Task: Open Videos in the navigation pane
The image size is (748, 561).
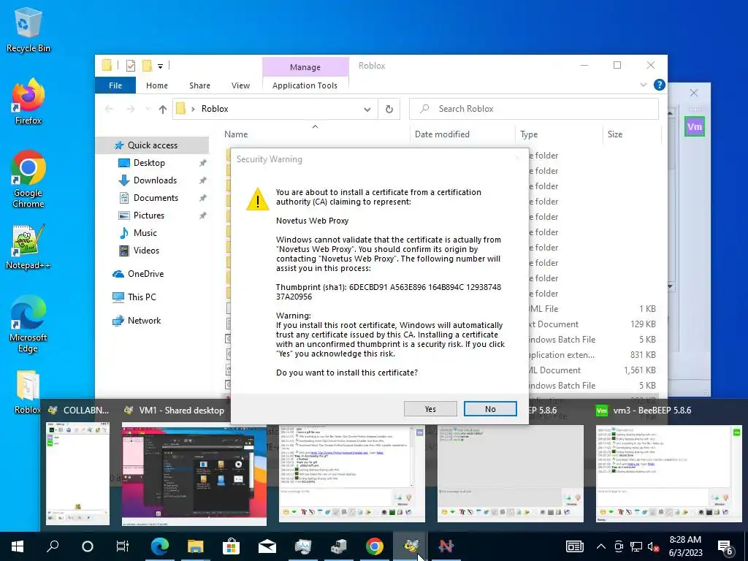Action: tap(146, 251)
